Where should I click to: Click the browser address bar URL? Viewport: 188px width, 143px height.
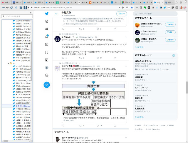[x=53, y=8]
